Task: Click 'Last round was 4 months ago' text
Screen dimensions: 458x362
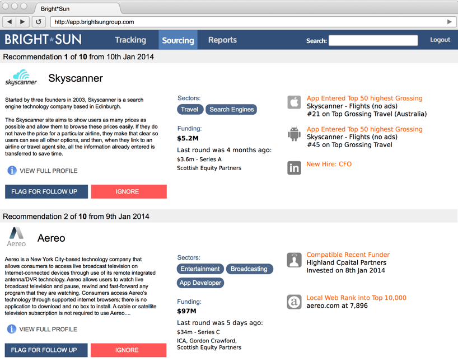Action: pyautogui.click(x=225, y=150)
